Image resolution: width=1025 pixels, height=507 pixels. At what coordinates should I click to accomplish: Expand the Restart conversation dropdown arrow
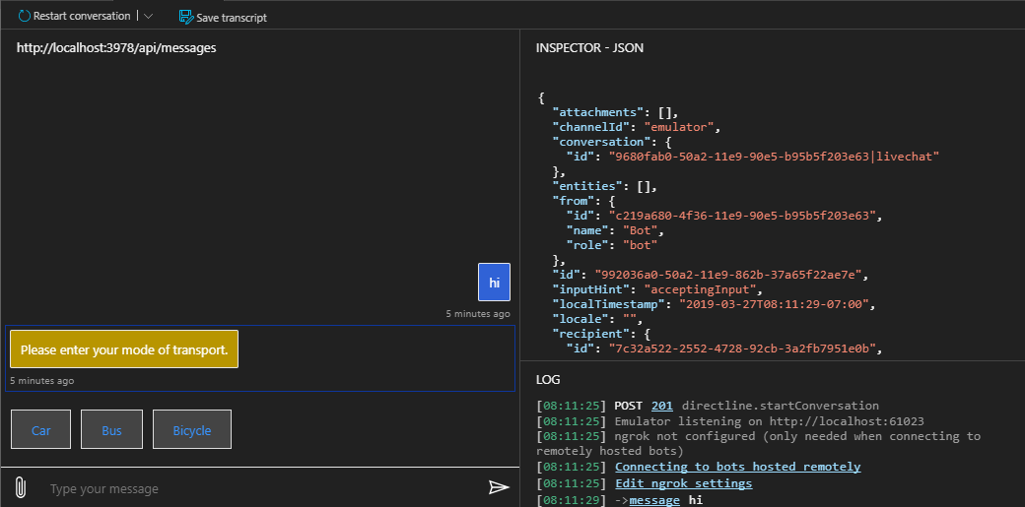[x=148, y=17]
